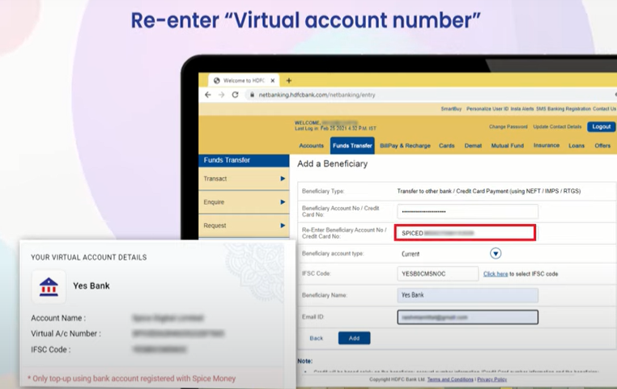This screenshot has height=389, width=617.
Task: Click the Logout button
Action: pos(602,126)
